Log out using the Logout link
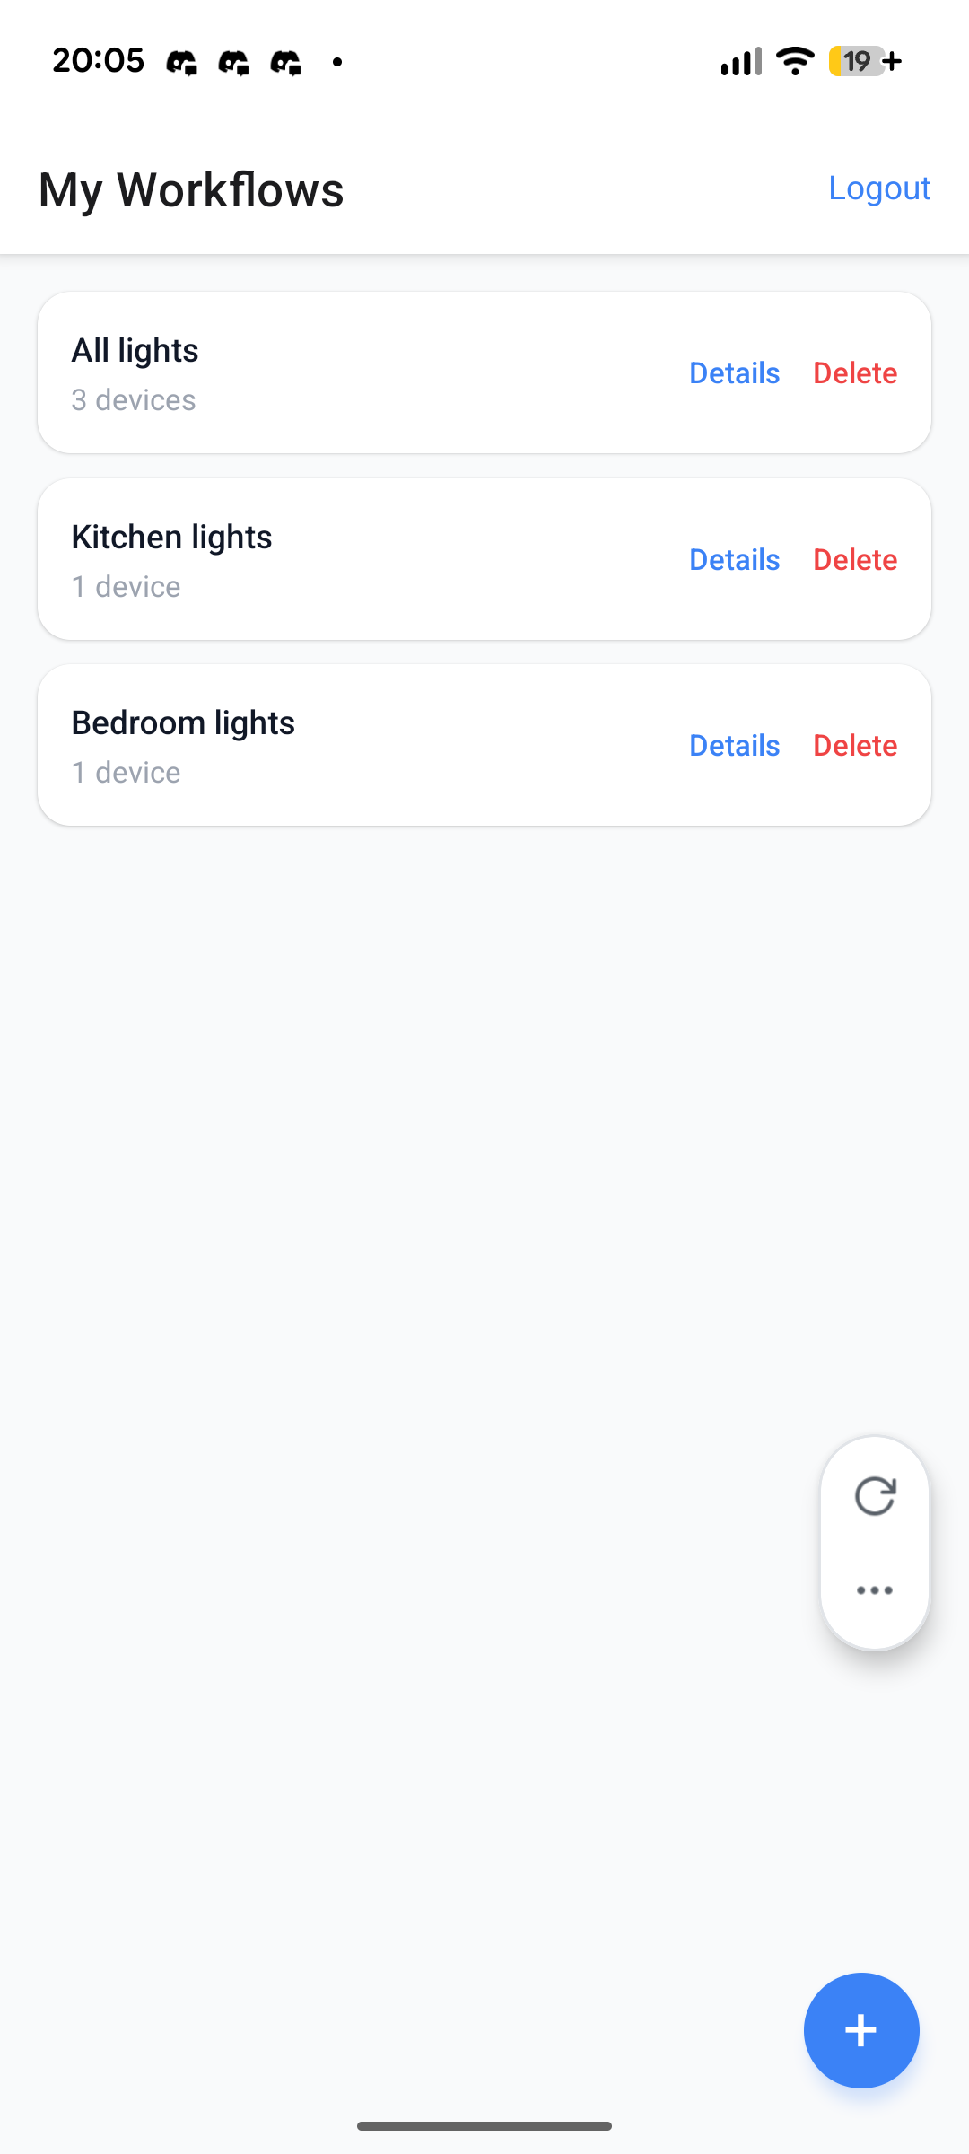 (878, 188)
